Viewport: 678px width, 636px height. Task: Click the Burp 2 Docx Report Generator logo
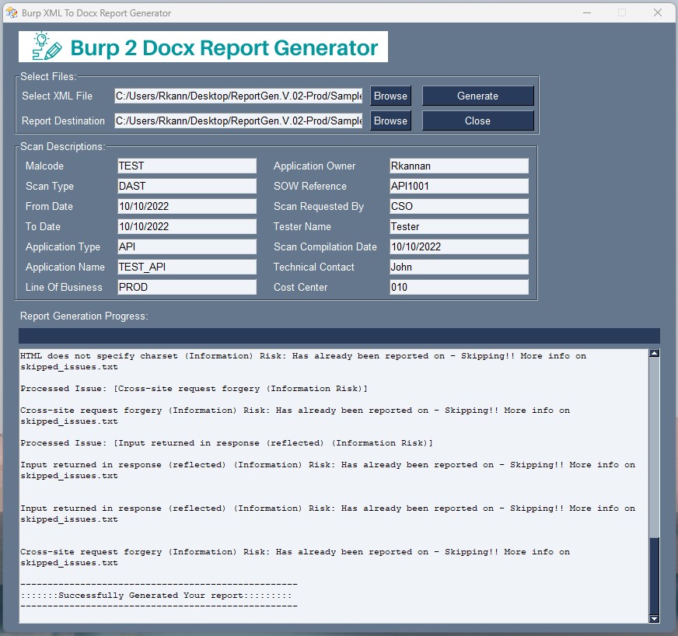click(203, 47)
